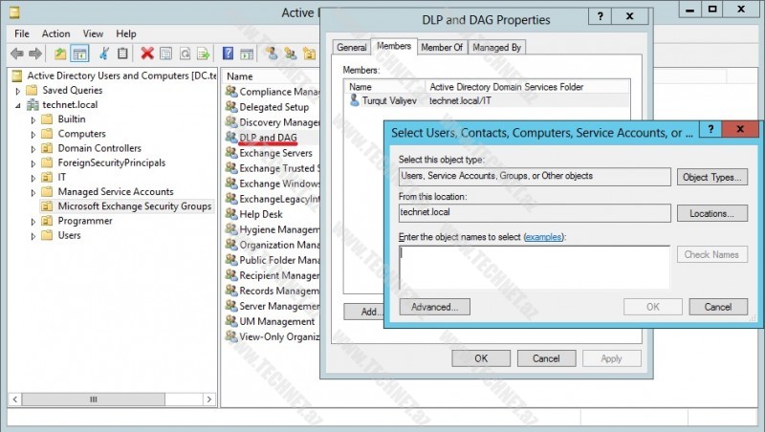Viewport: 765px width, 432px height.
Task: Open the Action menu
Action: (55, 33)
